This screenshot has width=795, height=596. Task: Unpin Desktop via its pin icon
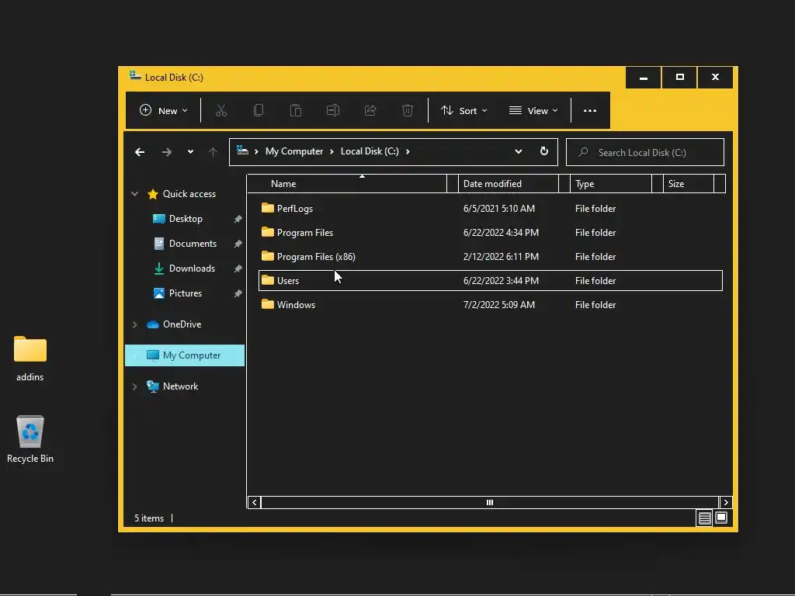(238, 219)
